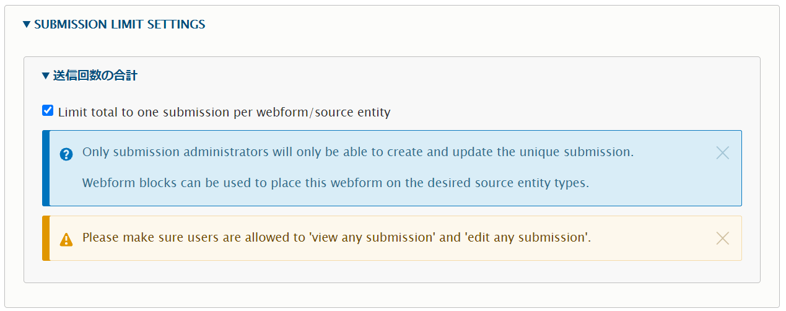Collapse the Submission Limit Settings disclosure triangle

(26, 25)
